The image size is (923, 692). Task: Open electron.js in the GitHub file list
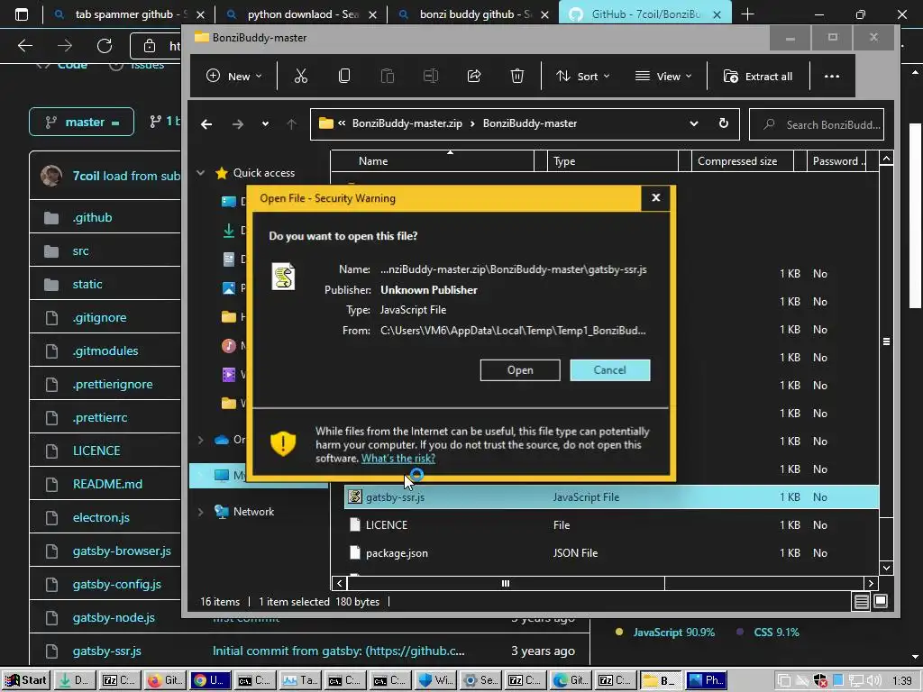(x=101, y=517)
